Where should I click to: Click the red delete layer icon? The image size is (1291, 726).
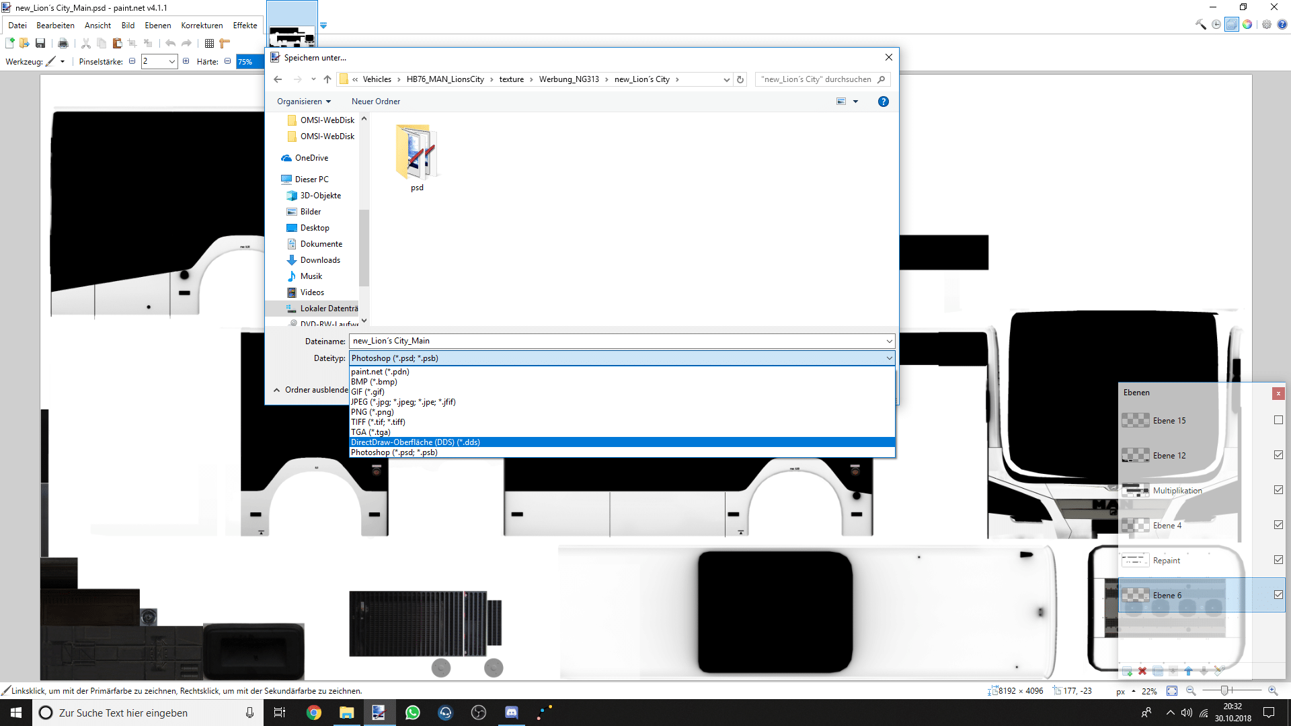pos(1142,671)
